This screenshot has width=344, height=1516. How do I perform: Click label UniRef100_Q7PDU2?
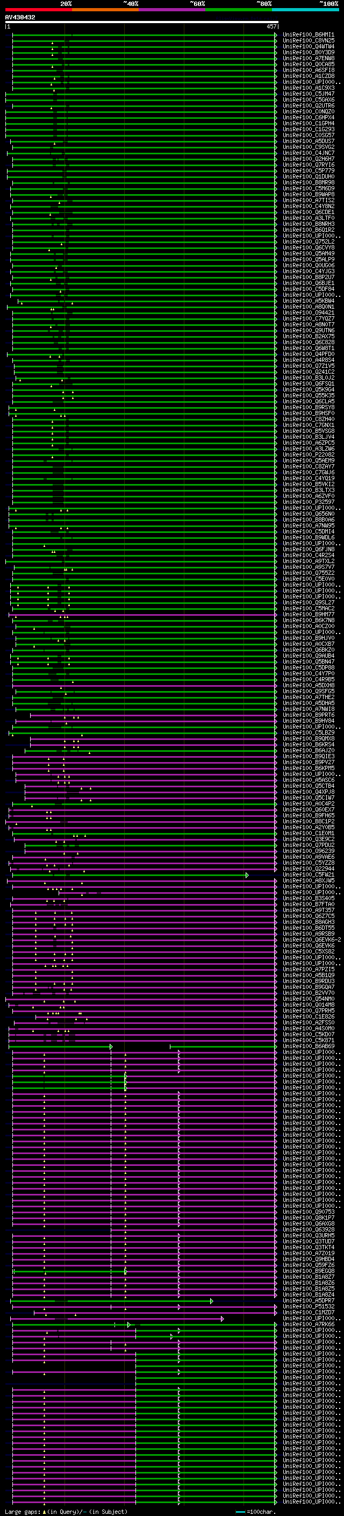[309, 845]
